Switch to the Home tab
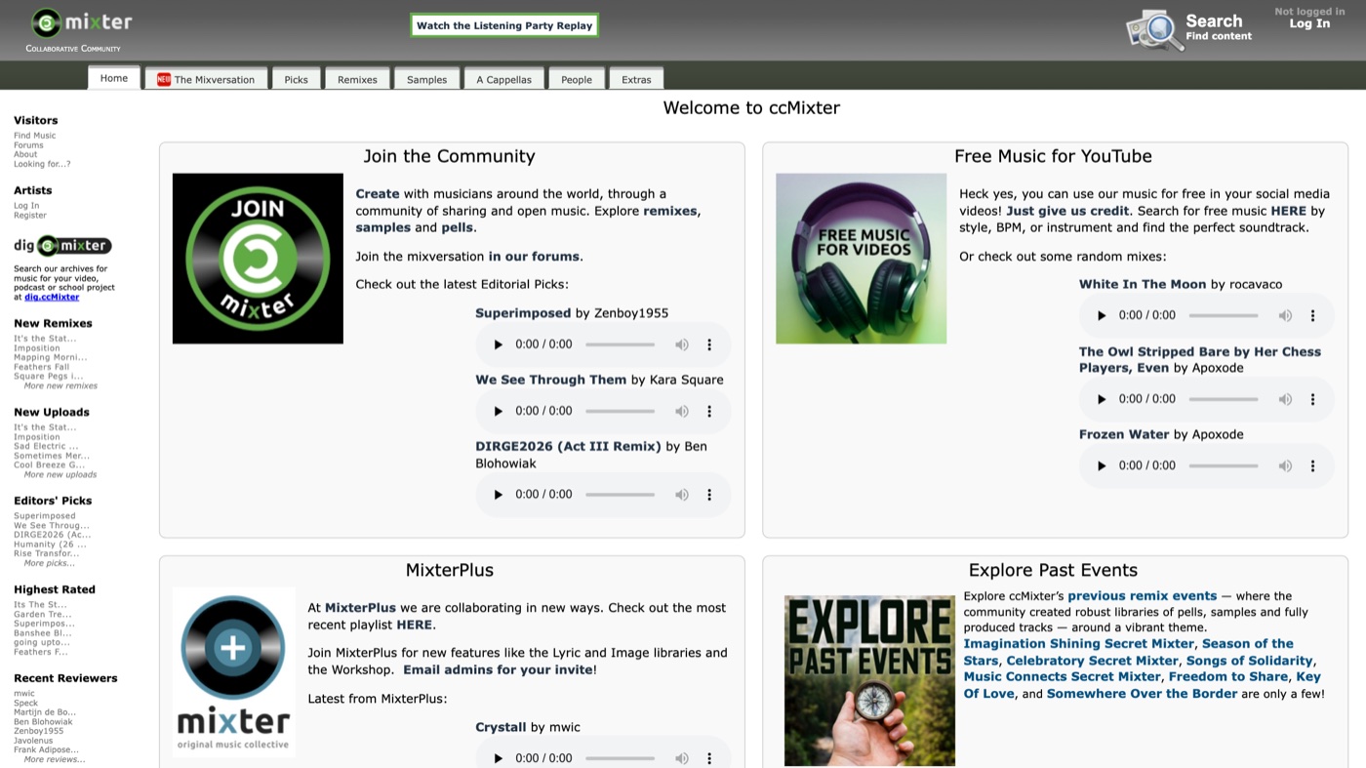This screenshot has height=768, width=1366. coord(113,78)
